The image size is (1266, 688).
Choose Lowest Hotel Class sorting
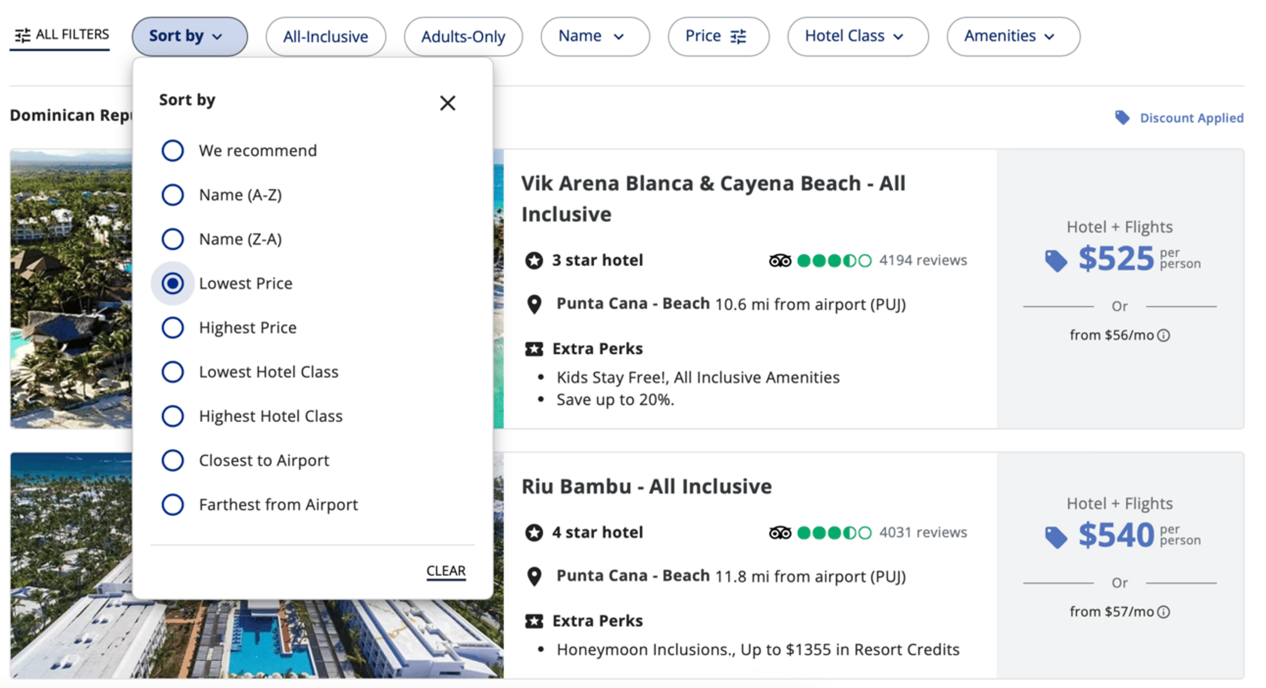click(x=172, y=372)
